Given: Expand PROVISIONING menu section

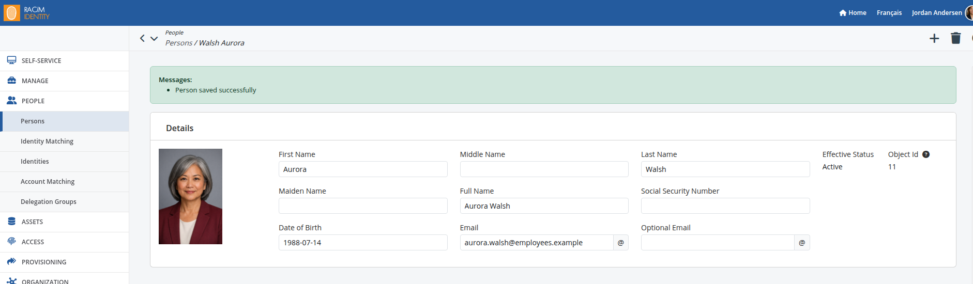Looking at the screenshot, I should click(65, 262).
